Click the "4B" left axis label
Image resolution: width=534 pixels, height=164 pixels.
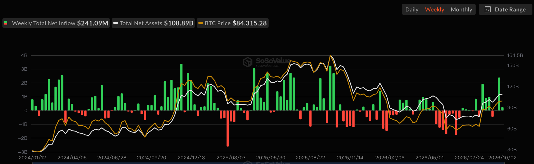point(24,55)
